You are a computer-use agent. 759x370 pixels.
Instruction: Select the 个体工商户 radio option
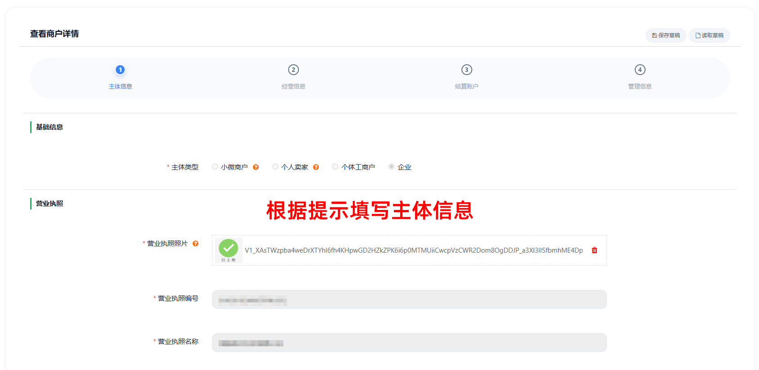(x=335, y=167)
